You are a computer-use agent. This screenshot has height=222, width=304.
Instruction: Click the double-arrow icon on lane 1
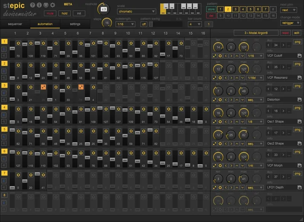coord(4,55)
